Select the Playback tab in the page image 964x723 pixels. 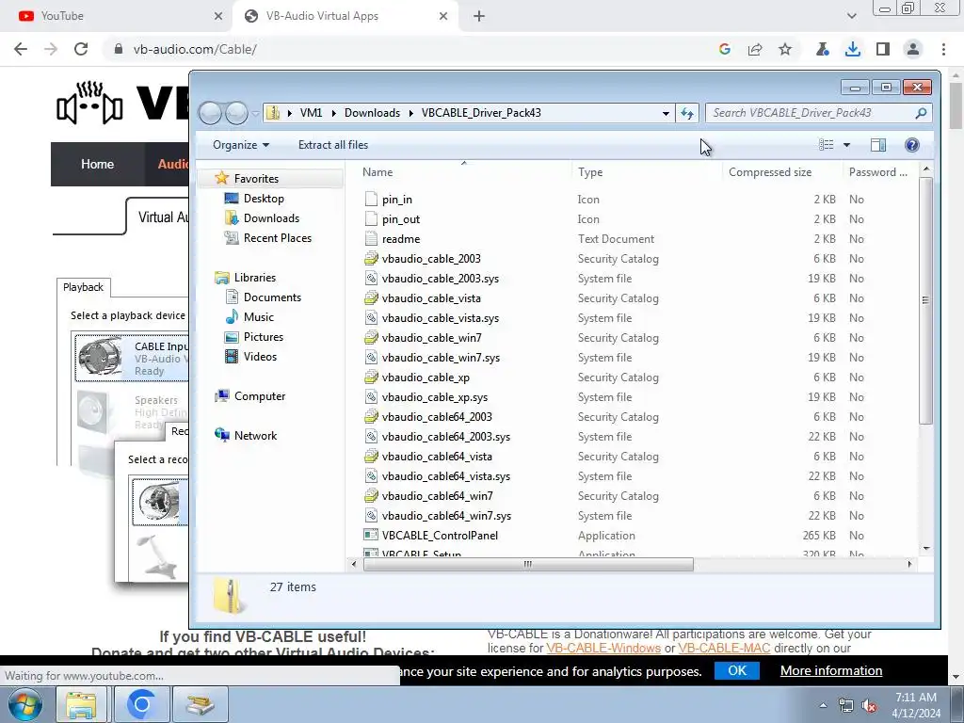coord(83,287)
